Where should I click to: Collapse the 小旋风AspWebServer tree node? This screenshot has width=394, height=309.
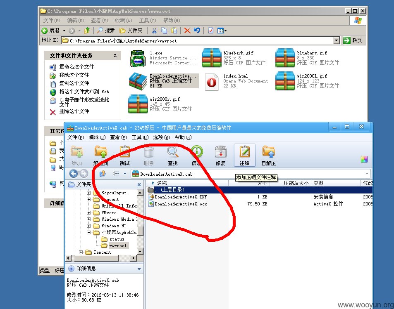pyautogui.click(x=89, y=233)
